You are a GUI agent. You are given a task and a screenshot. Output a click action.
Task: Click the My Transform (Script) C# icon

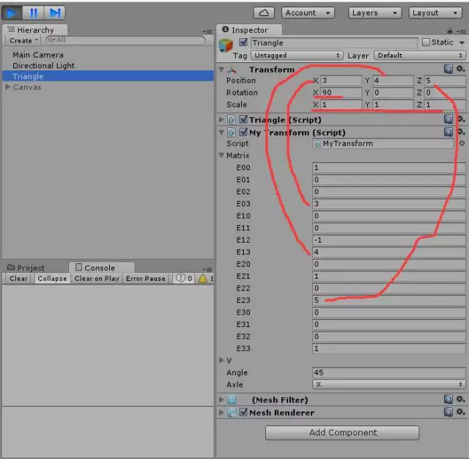(x=232, y=132)
